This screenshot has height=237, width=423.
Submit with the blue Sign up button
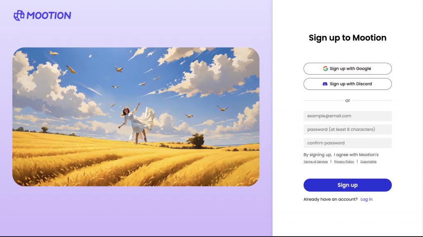point(347,185)
